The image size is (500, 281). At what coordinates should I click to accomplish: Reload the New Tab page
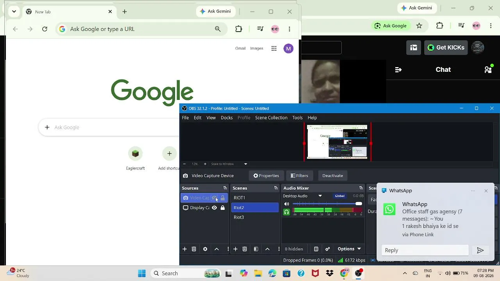tap(45, 29)
